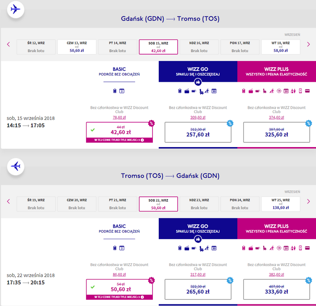Choose outbound date WT 18, WRZ

[280, 47]
